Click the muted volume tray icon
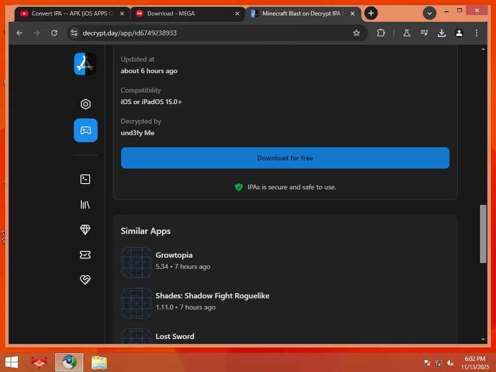Image resolution: width=496 pixels, height=372 pixels. [x=450, y=362]
